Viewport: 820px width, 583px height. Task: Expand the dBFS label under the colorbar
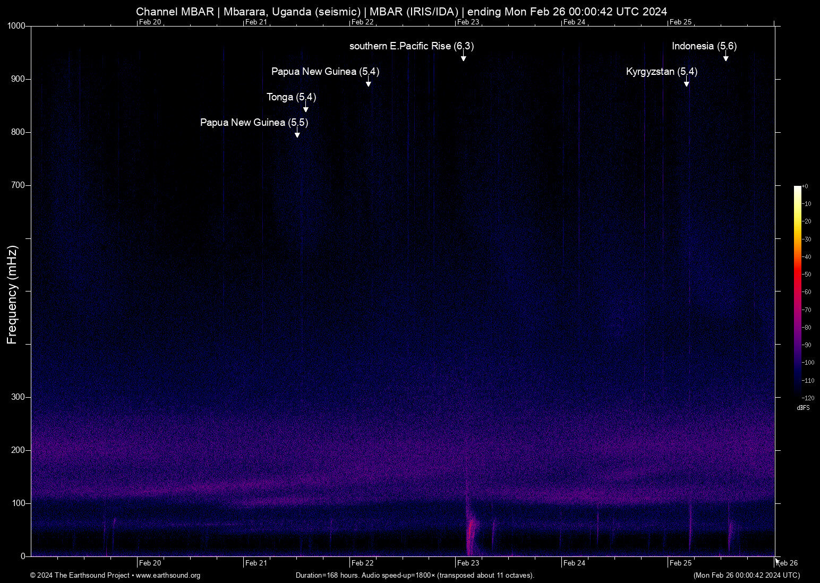[x=804, y=408]
